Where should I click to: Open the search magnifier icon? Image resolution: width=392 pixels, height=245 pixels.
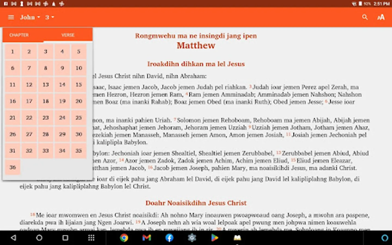365,17
